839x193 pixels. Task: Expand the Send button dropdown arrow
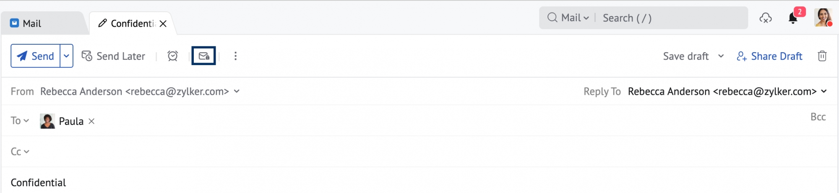[x=66, y=56]
